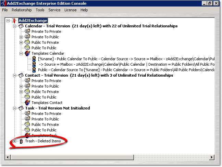This screenshot has height=167, width=222.
Task: Click the Contact Private To Public icon
Action: (x=27, y=86)
